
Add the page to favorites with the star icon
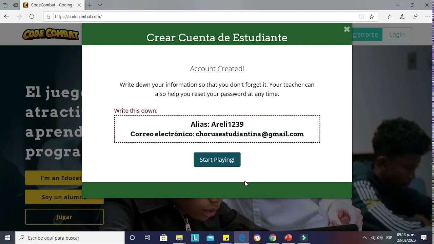[x=372, y=17]
